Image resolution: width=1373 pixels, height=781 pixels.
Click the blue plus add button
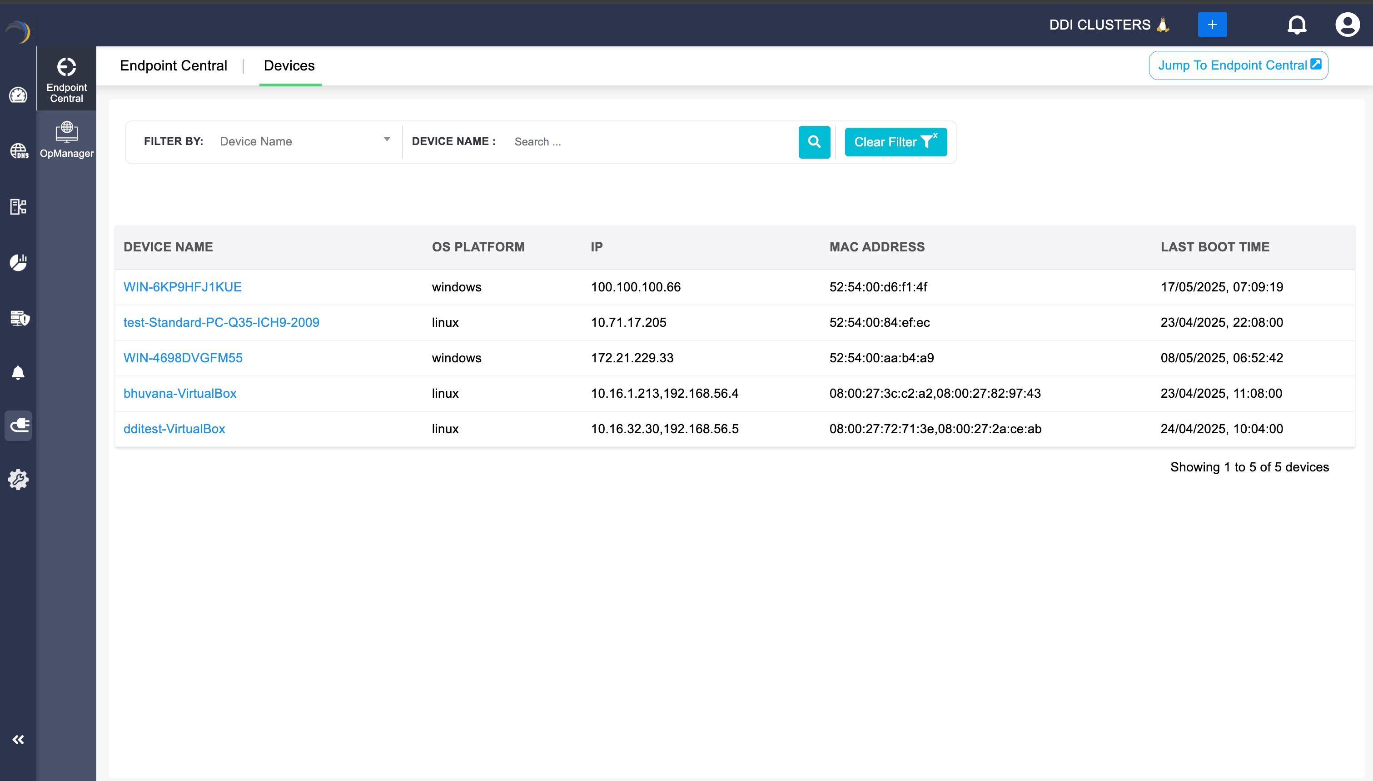[x=1212, y=25]
